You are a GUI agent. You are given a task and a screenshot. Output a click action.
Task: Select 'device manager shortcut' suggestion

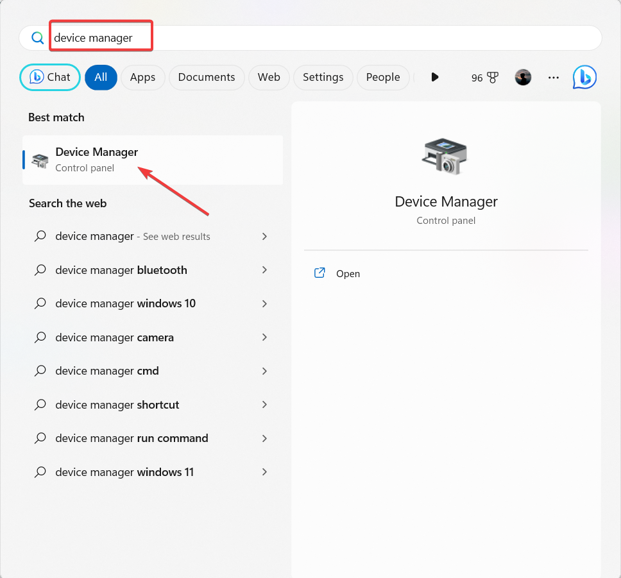pos(153,405)
